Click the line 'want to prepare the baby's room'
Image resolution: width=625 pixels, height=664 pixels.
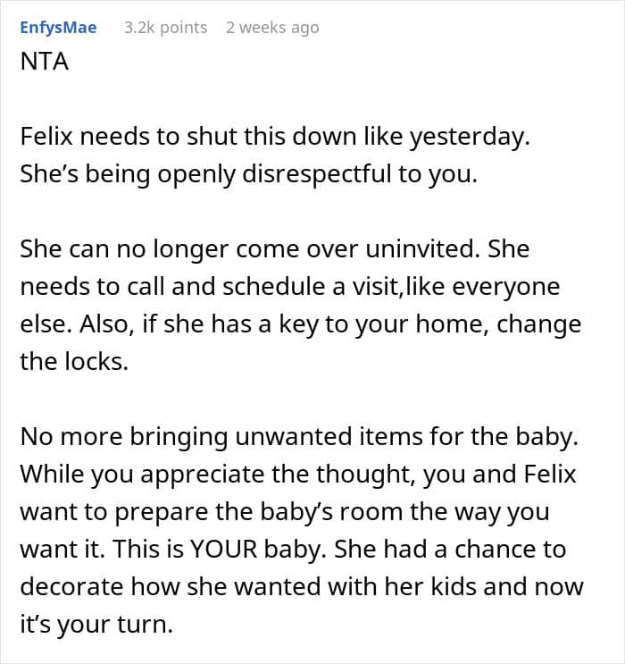click(285, 512)
